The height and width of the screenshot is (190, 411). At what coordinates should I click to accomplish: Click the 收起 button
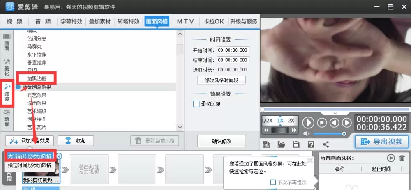coord(76,141)
